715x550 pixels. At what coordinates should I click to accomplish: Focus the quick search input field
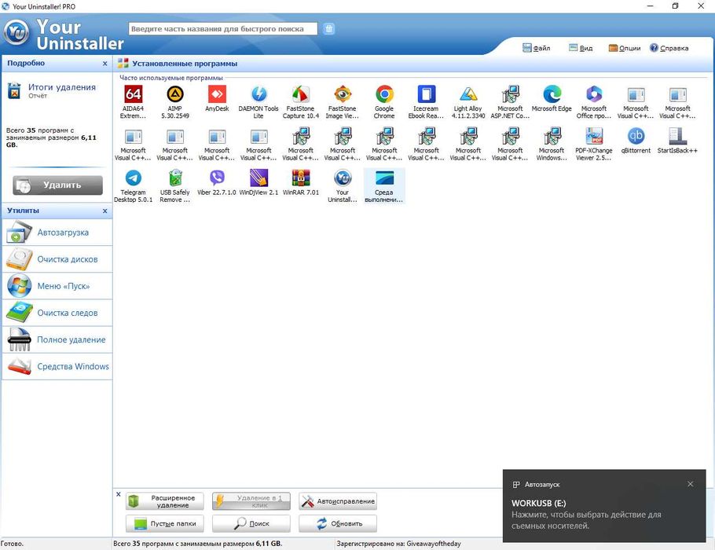[x=223, y=29]
